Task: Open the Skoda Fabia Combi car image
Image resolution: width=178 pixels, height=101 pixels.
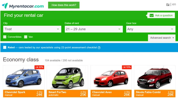Action: (155, 78)
